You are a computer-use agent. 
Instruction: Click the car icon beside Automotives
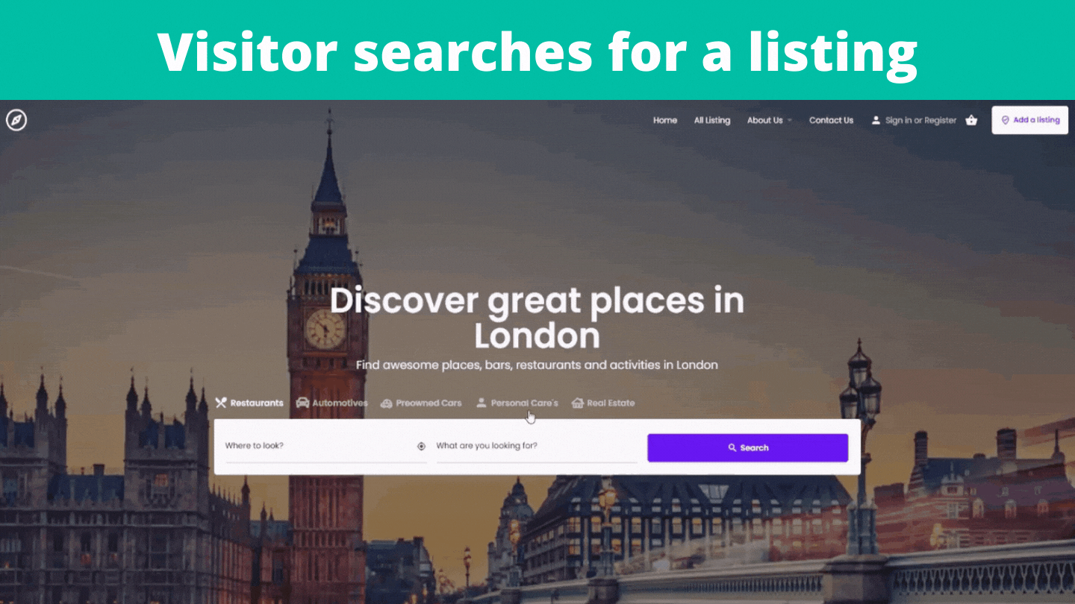(x=302, y=403)
